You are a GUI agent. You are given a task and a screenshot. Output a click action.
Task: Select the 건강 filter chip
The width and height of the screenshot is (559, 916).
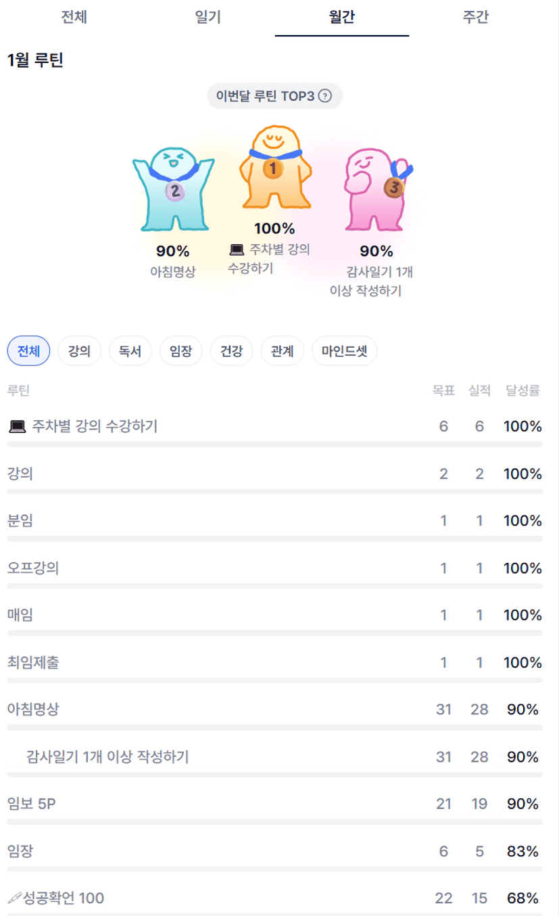tap(231, 351)
